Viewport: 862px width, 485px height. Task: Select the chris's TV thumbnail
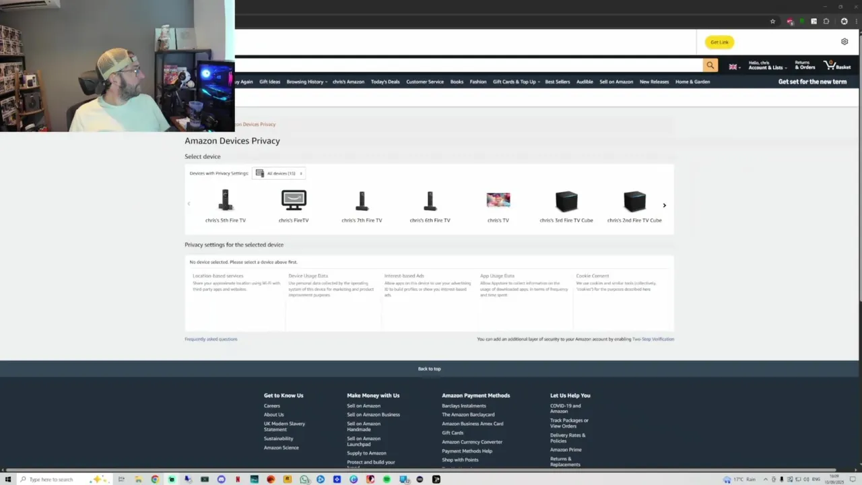498,200
